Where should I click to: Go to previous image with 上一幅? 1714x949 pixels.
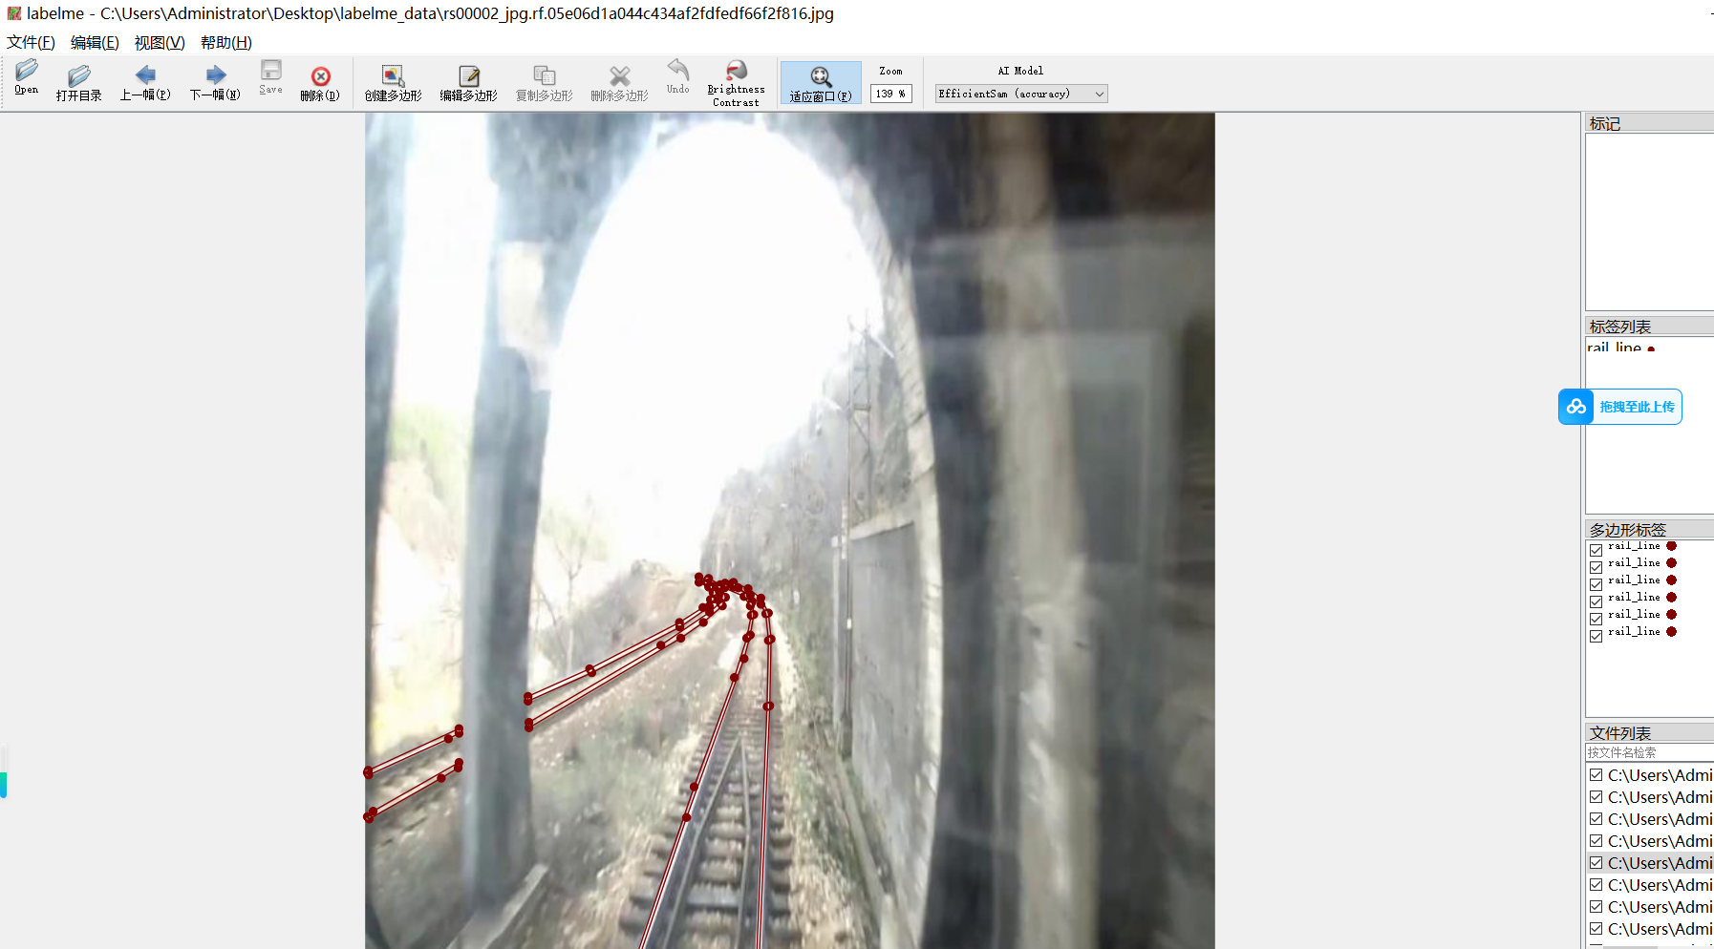tap(145, 82)
